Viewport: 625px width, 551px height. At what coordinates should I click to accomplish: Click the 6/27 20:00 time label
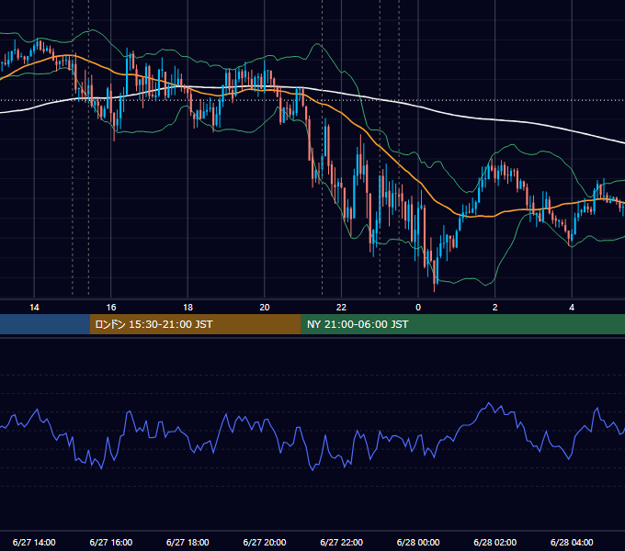click(265, 542)
